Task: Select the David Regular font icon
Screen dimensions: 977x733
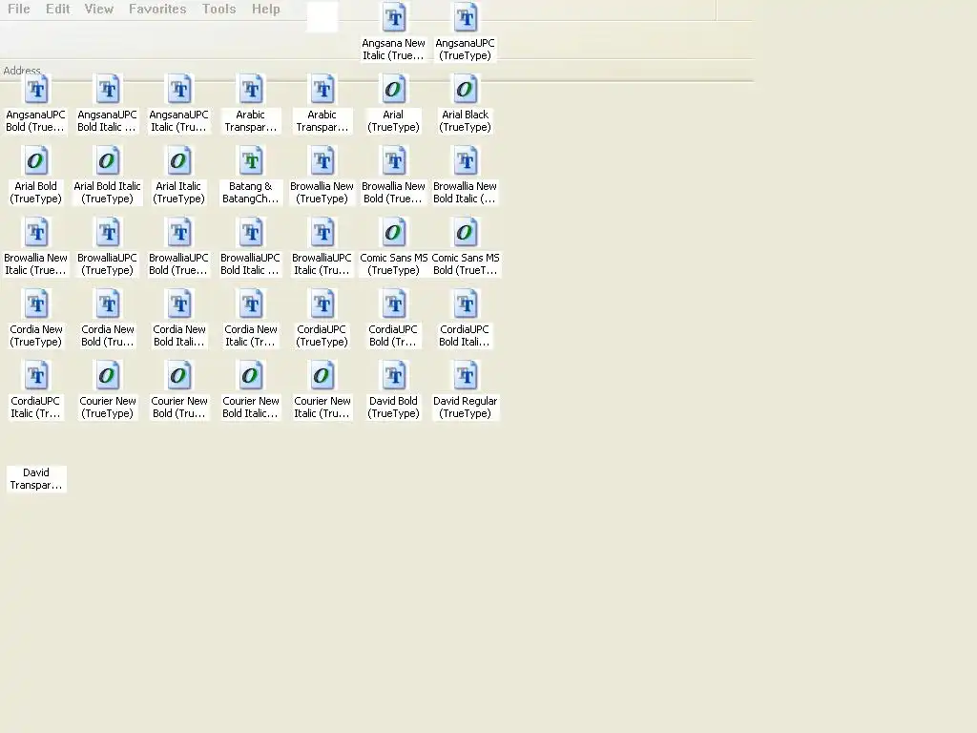Action: pyautogui.click(x=466, y=376)
